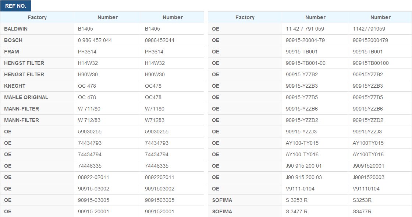
Task: Select right table Factory column header
Action: [x=245, y=17]
